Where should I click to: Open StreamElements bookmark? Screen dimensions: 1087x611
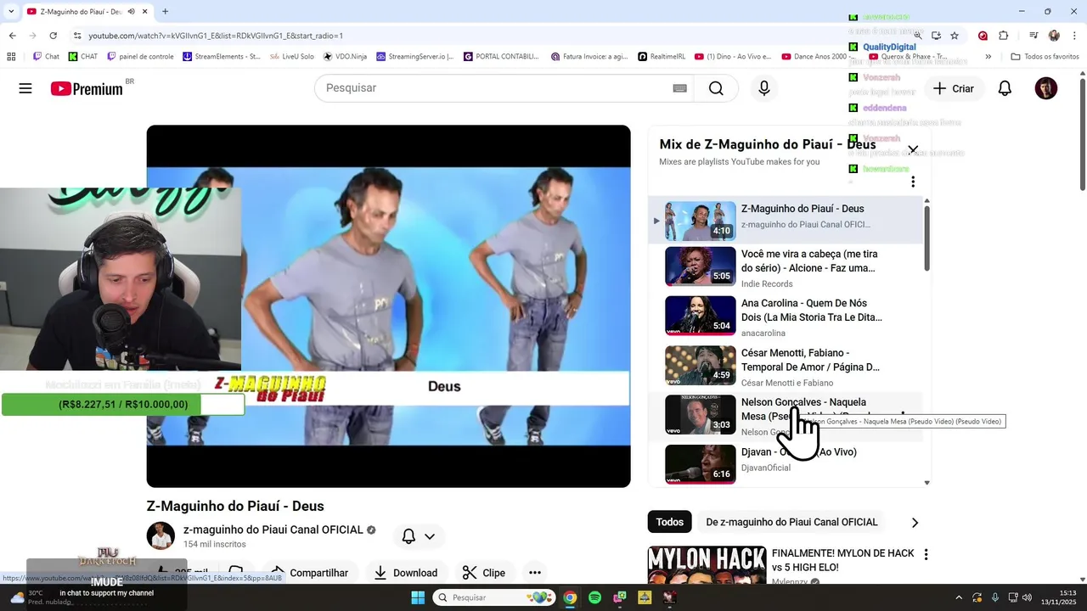(221, 57)
